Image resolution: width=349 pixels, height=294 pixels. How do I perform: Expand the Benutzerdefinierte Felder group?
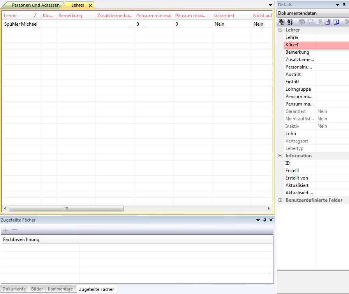[x=280, y=200]
